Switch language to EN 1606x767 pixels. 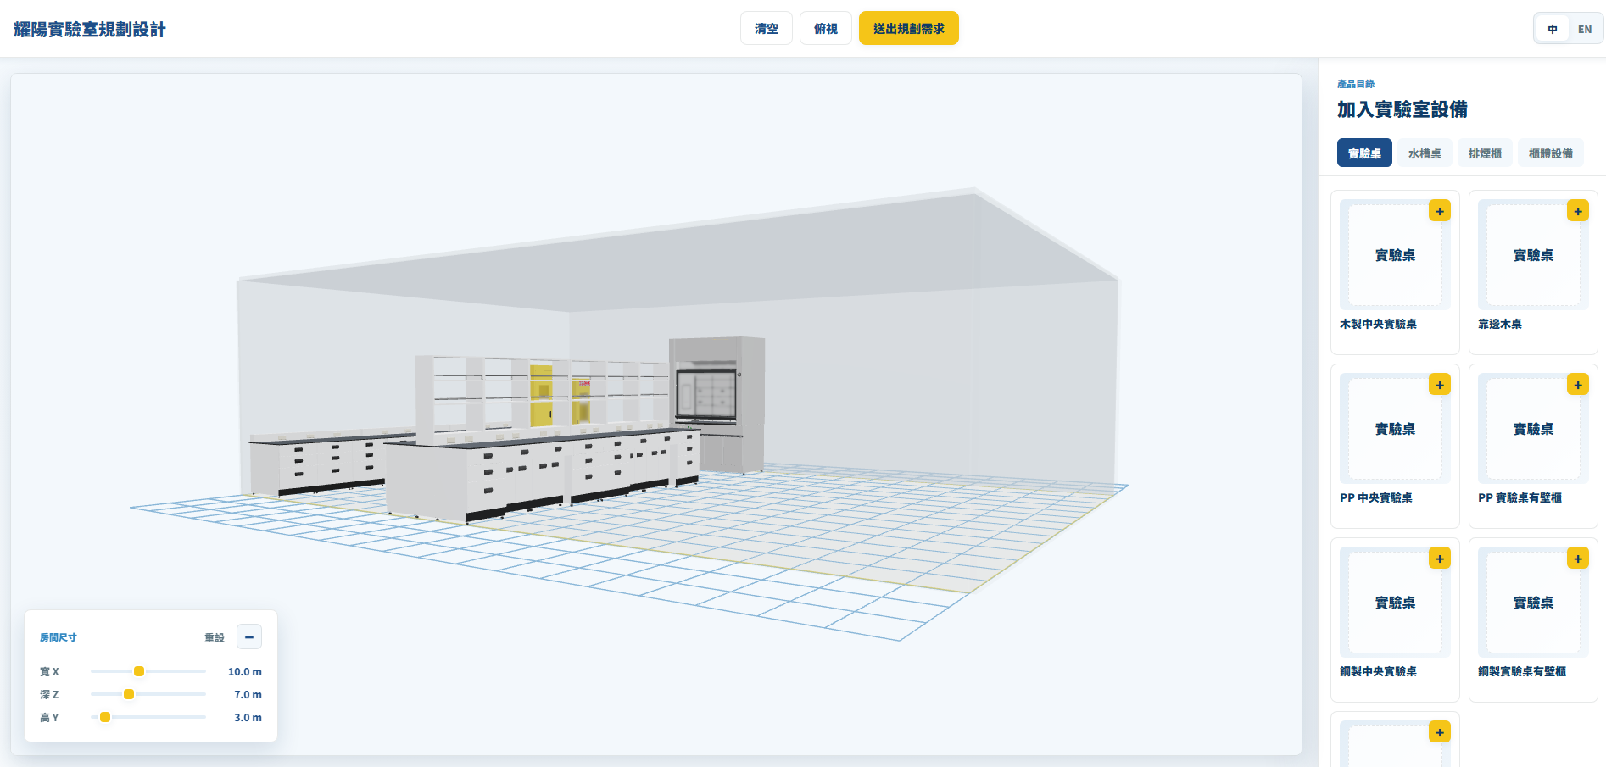(x=1585, y=29)
